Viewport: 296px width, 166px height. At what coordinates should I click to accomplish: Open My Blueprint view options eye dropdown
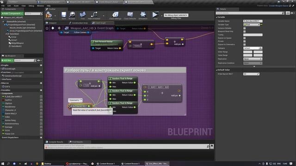coord(39,60)
